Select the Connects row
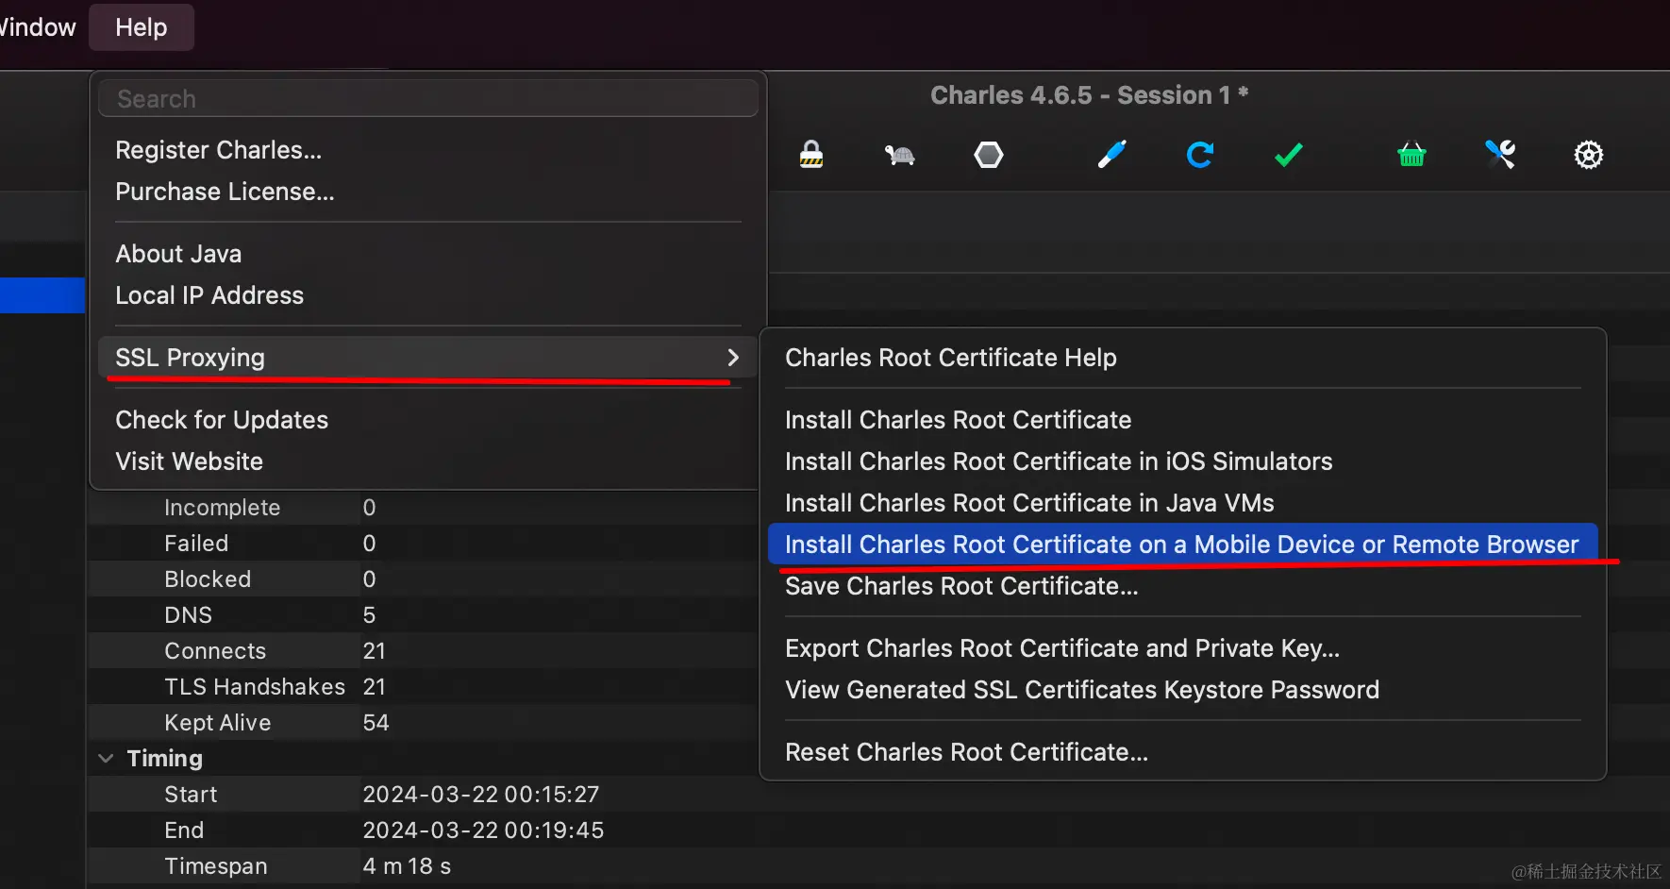The image size is (1670, 889). coord(425,651)
